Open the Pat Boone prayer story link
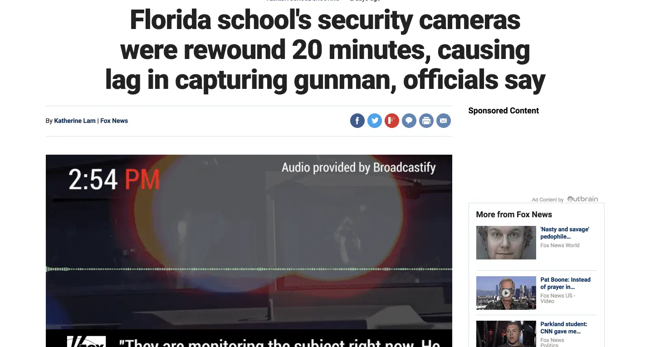Screen dimensions: 650x347 tap(565, 283)
